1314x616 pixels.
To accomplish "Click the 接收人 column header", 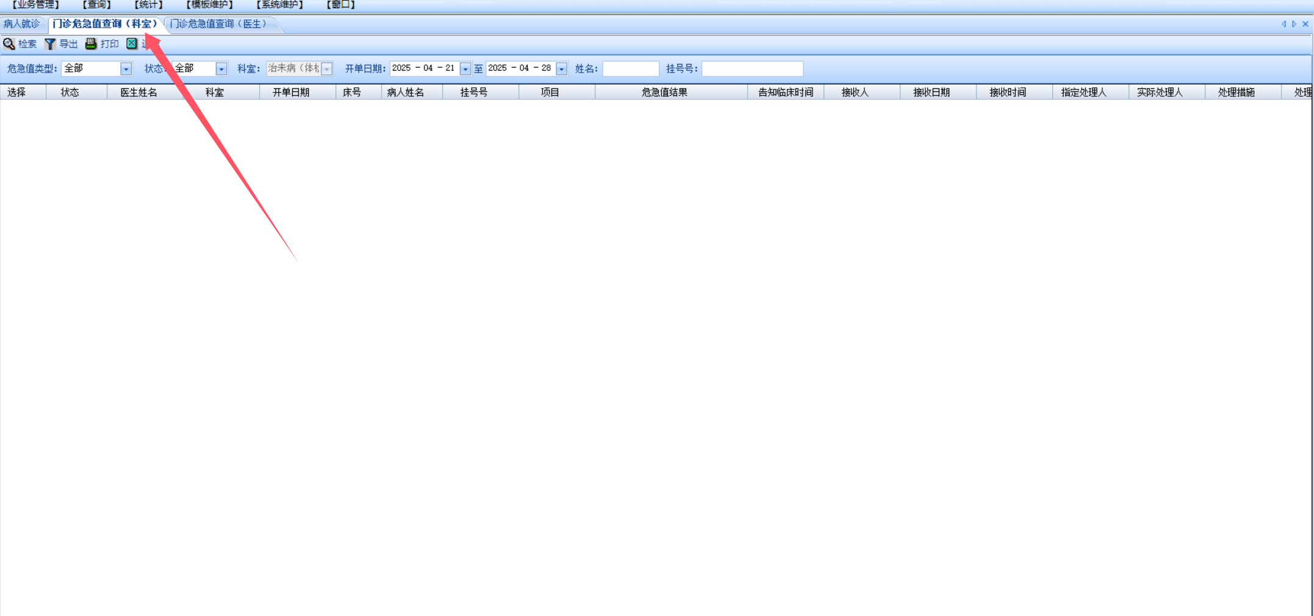I will 862,92.
